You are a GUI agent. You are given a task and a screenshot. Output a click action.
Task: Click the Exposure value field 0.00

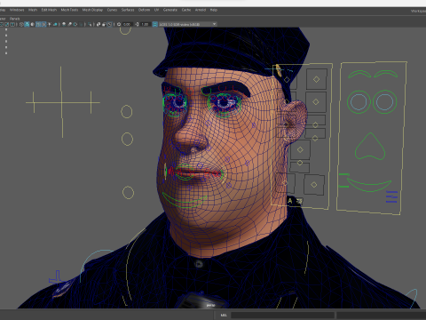127,24
